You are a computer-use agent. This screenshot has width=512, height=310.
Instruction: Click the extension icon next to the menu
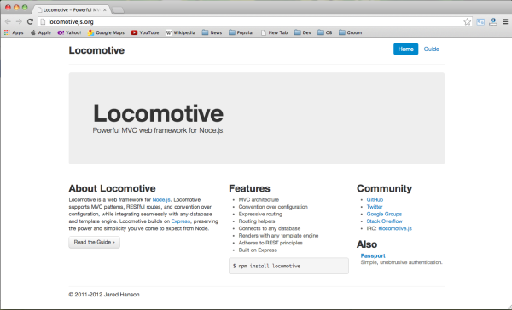click(492, 21)
